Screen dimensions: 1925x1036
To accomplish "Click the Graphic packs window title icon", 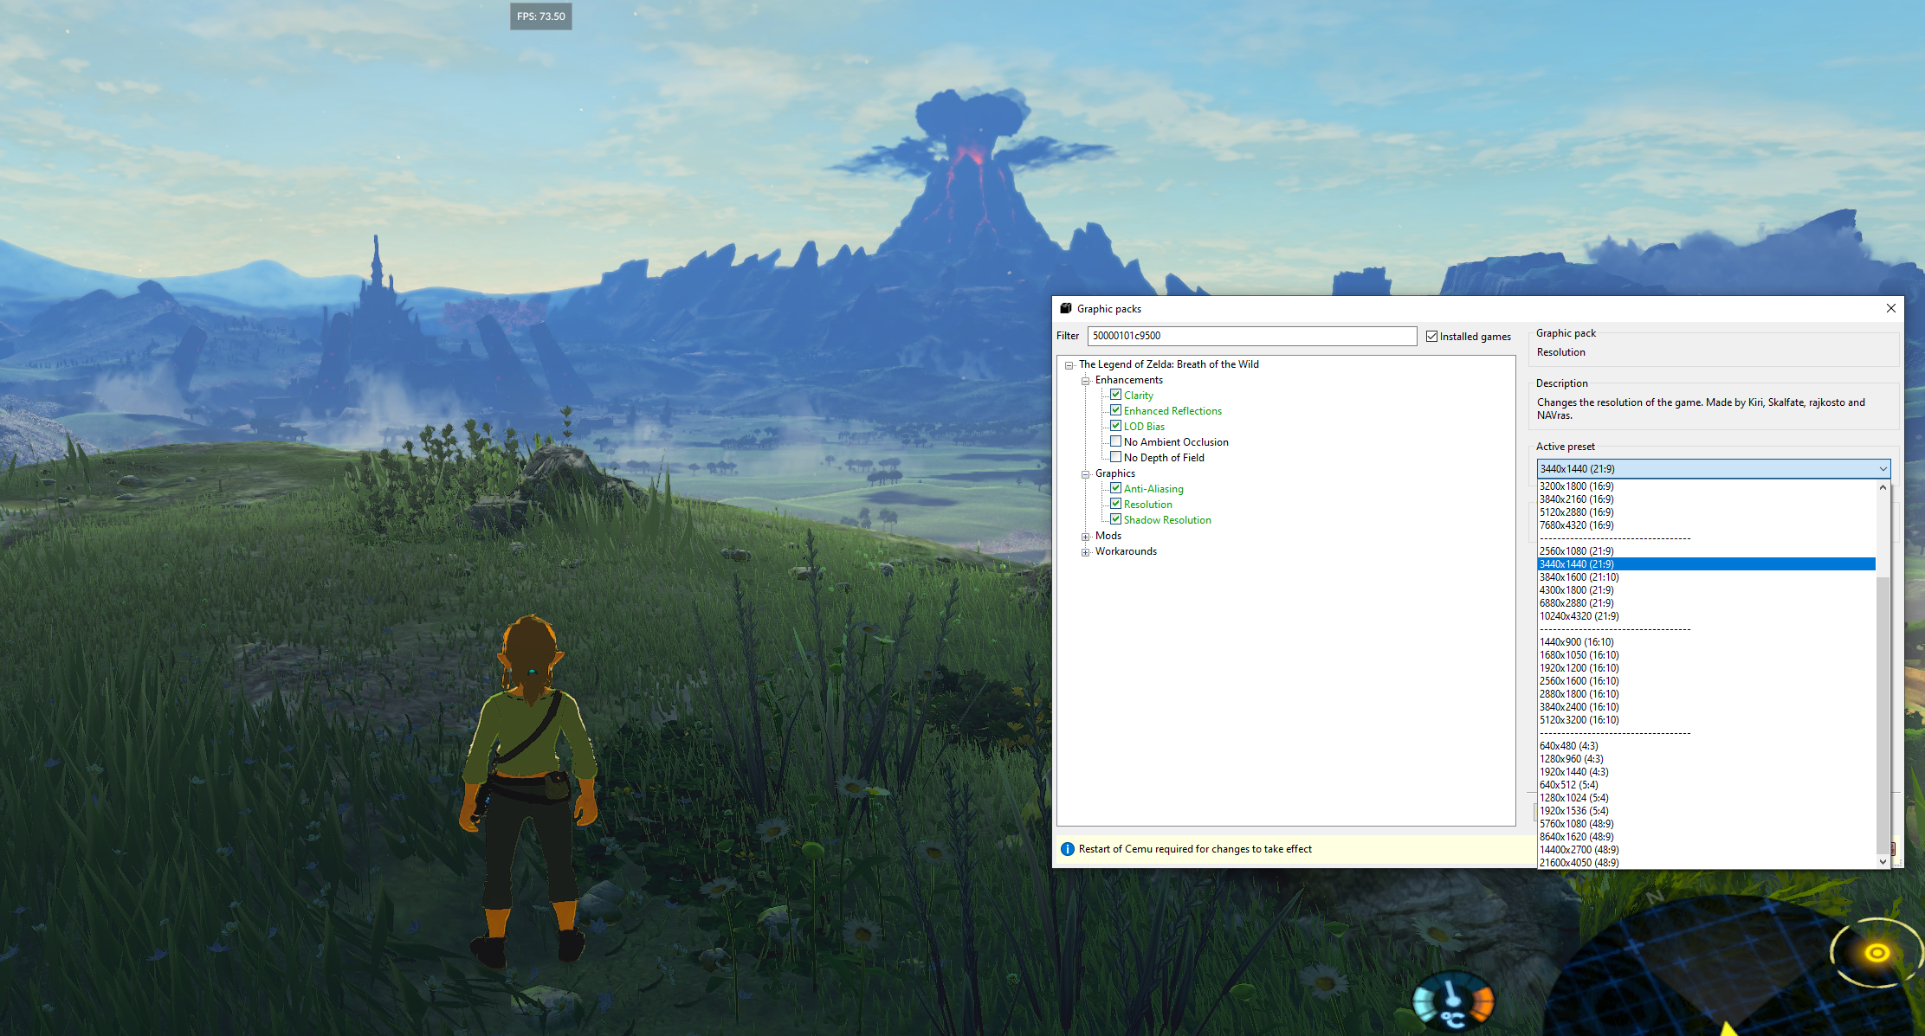I will point(1066,308).
